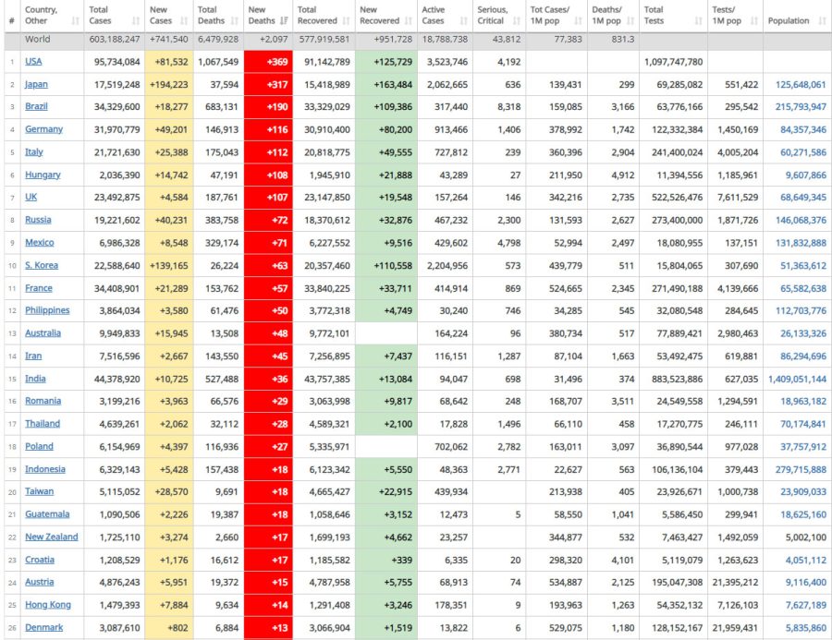Click Indonesia's population 279,715,888 link
The width and height of the screenshot is (832, 640).
click(x=801, y=470)
